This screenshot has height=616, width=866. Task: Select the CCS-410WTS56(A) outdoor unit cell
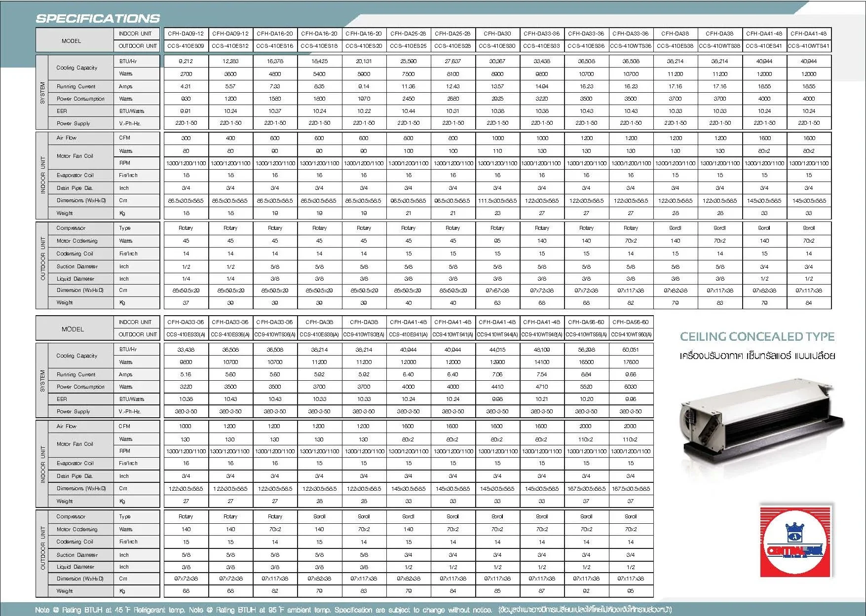(x=586, y=334)
